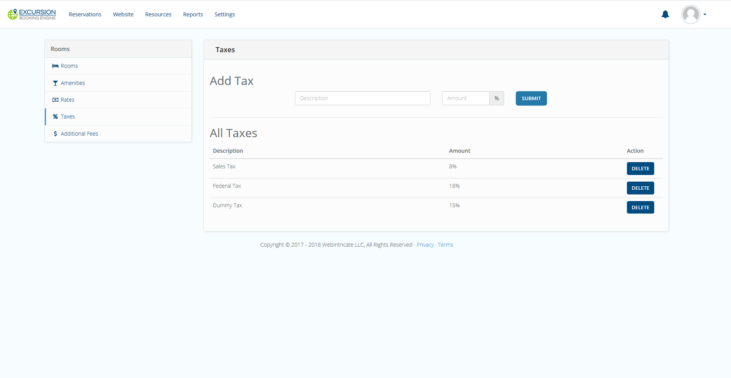The width and height of the screenshot is (731, 378).
Task: Open the Reports menu
Action: pyautogui.click(x=193, y=14)
